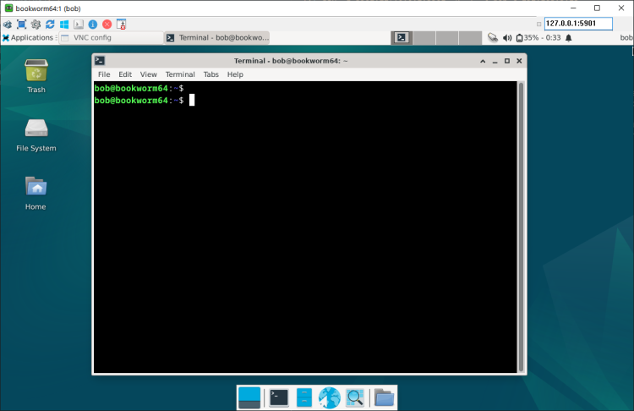Click the network connection tray icon
The image size is (634, 411).
pyautogui.click(x=493, y=37)
